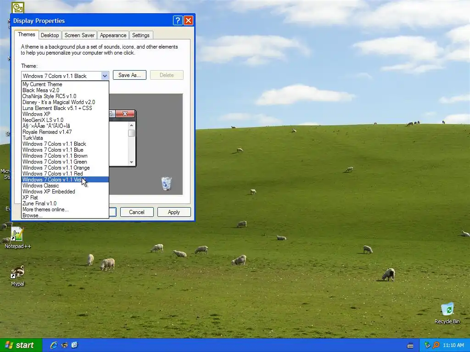
Task: Switch to the Appearance tab
Action: tap(113, 35)
